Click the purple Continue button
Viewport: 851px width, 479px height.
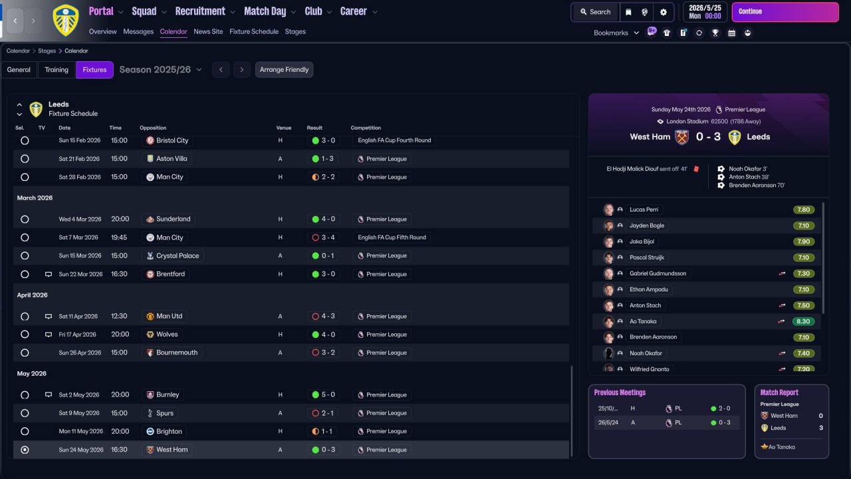tap(785, 12)
